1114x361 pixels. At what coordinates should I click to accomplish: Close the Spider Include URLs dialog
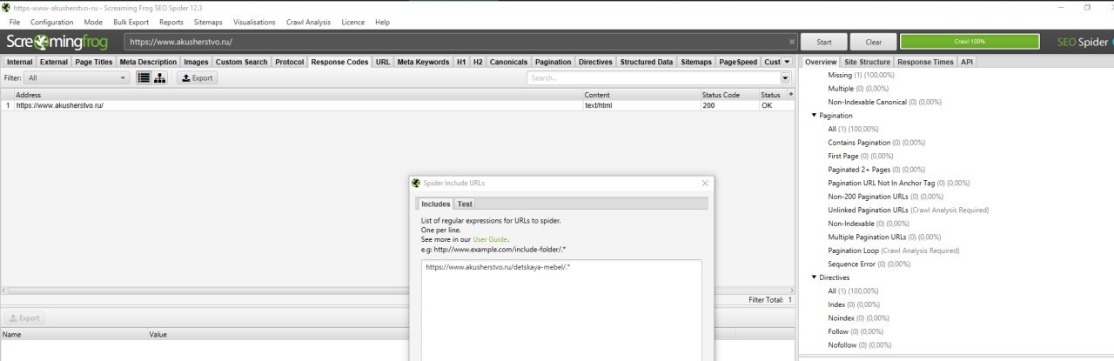coord(705,184)
